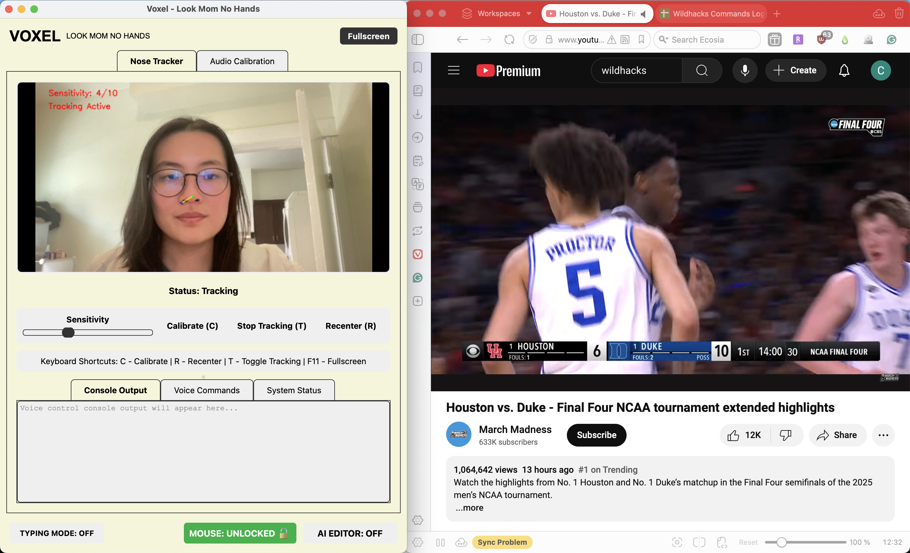Image resolution: width=910 pixels, height=553 pixels.
Task: Toggle MOUSE: UNLOCKED button
Action: tap(239, 533)
